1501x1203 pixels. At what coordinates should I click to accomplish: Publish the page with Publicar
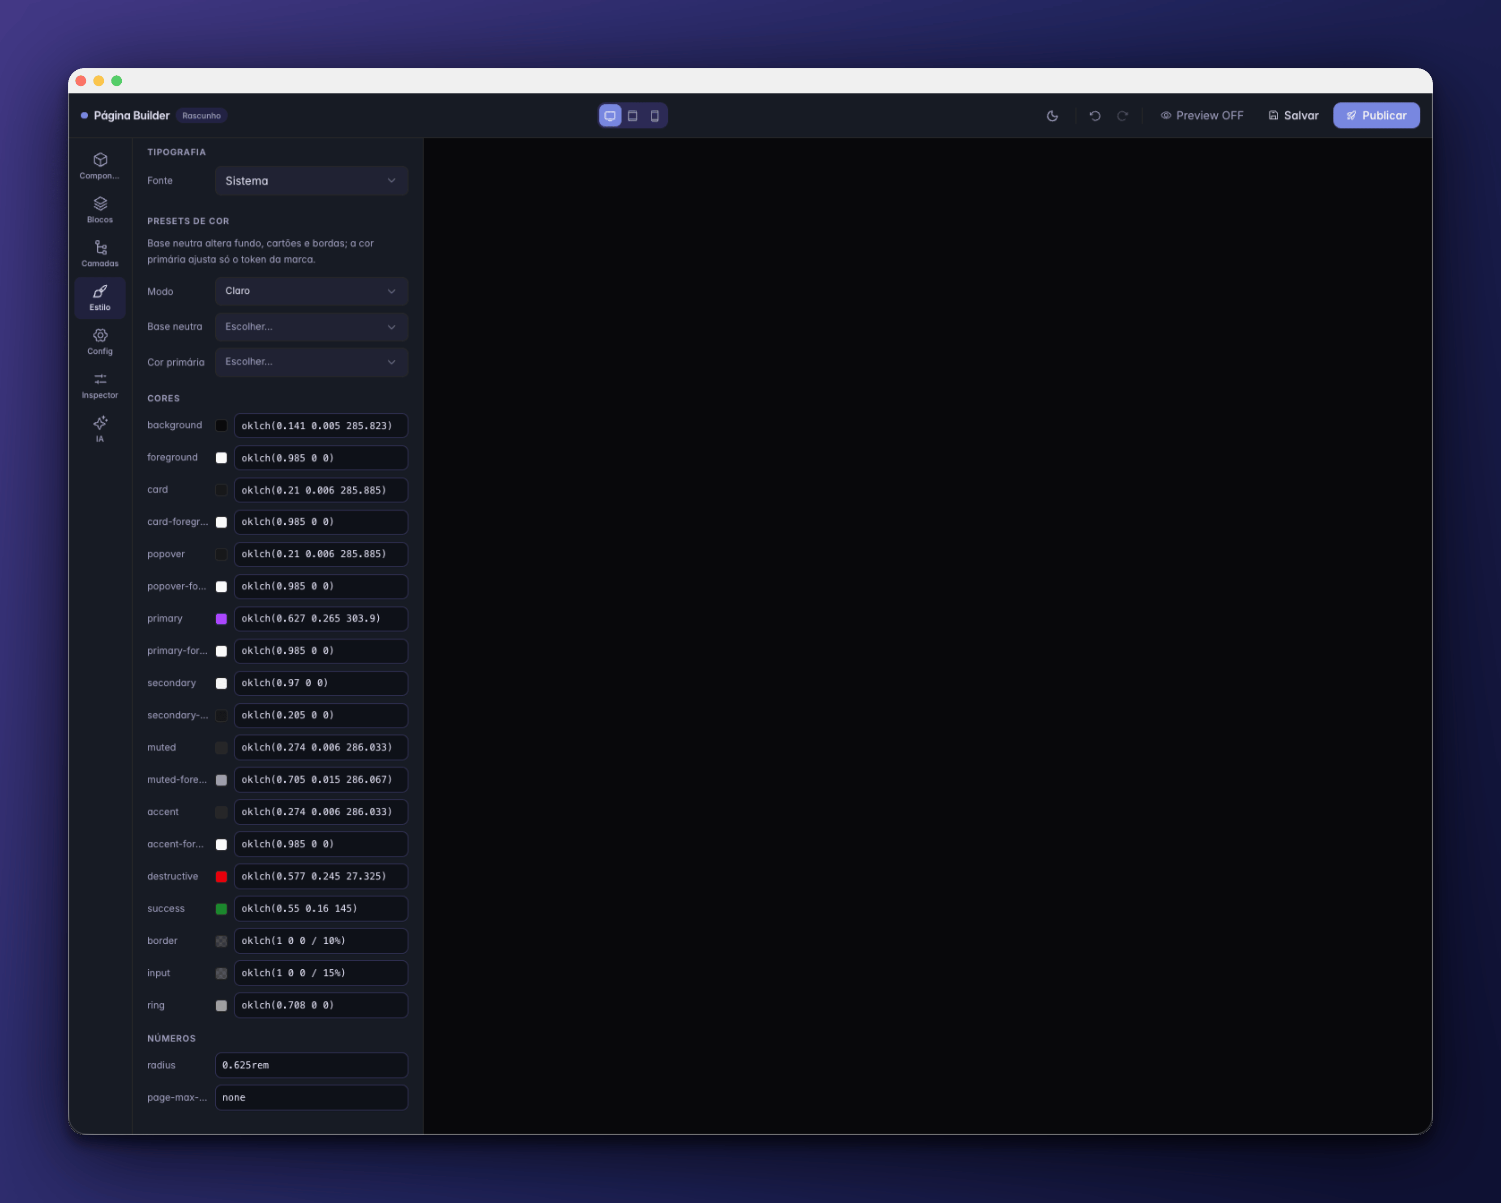[1376, 116]
